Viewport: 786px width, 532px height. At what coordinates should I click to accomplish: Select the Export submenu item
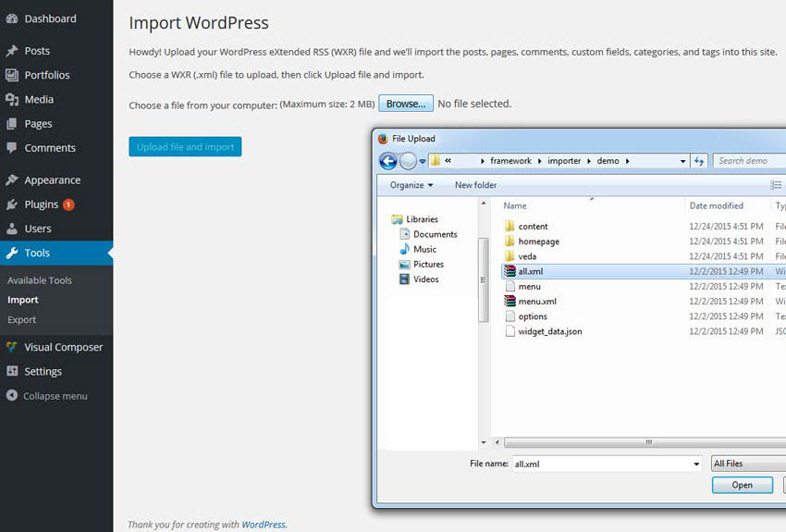coord(21,319)
